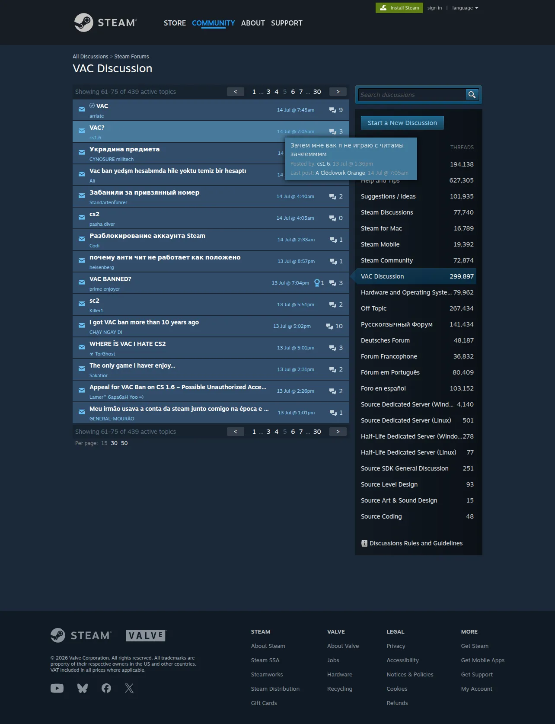
Task: Click replies icon on 'Забанили за привязанный номер'
Action: [x=333, y=196]
